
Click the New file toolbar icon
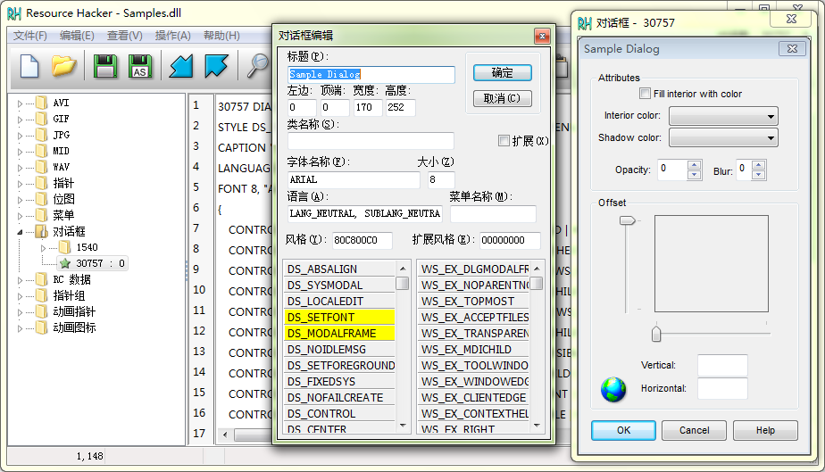30,65
